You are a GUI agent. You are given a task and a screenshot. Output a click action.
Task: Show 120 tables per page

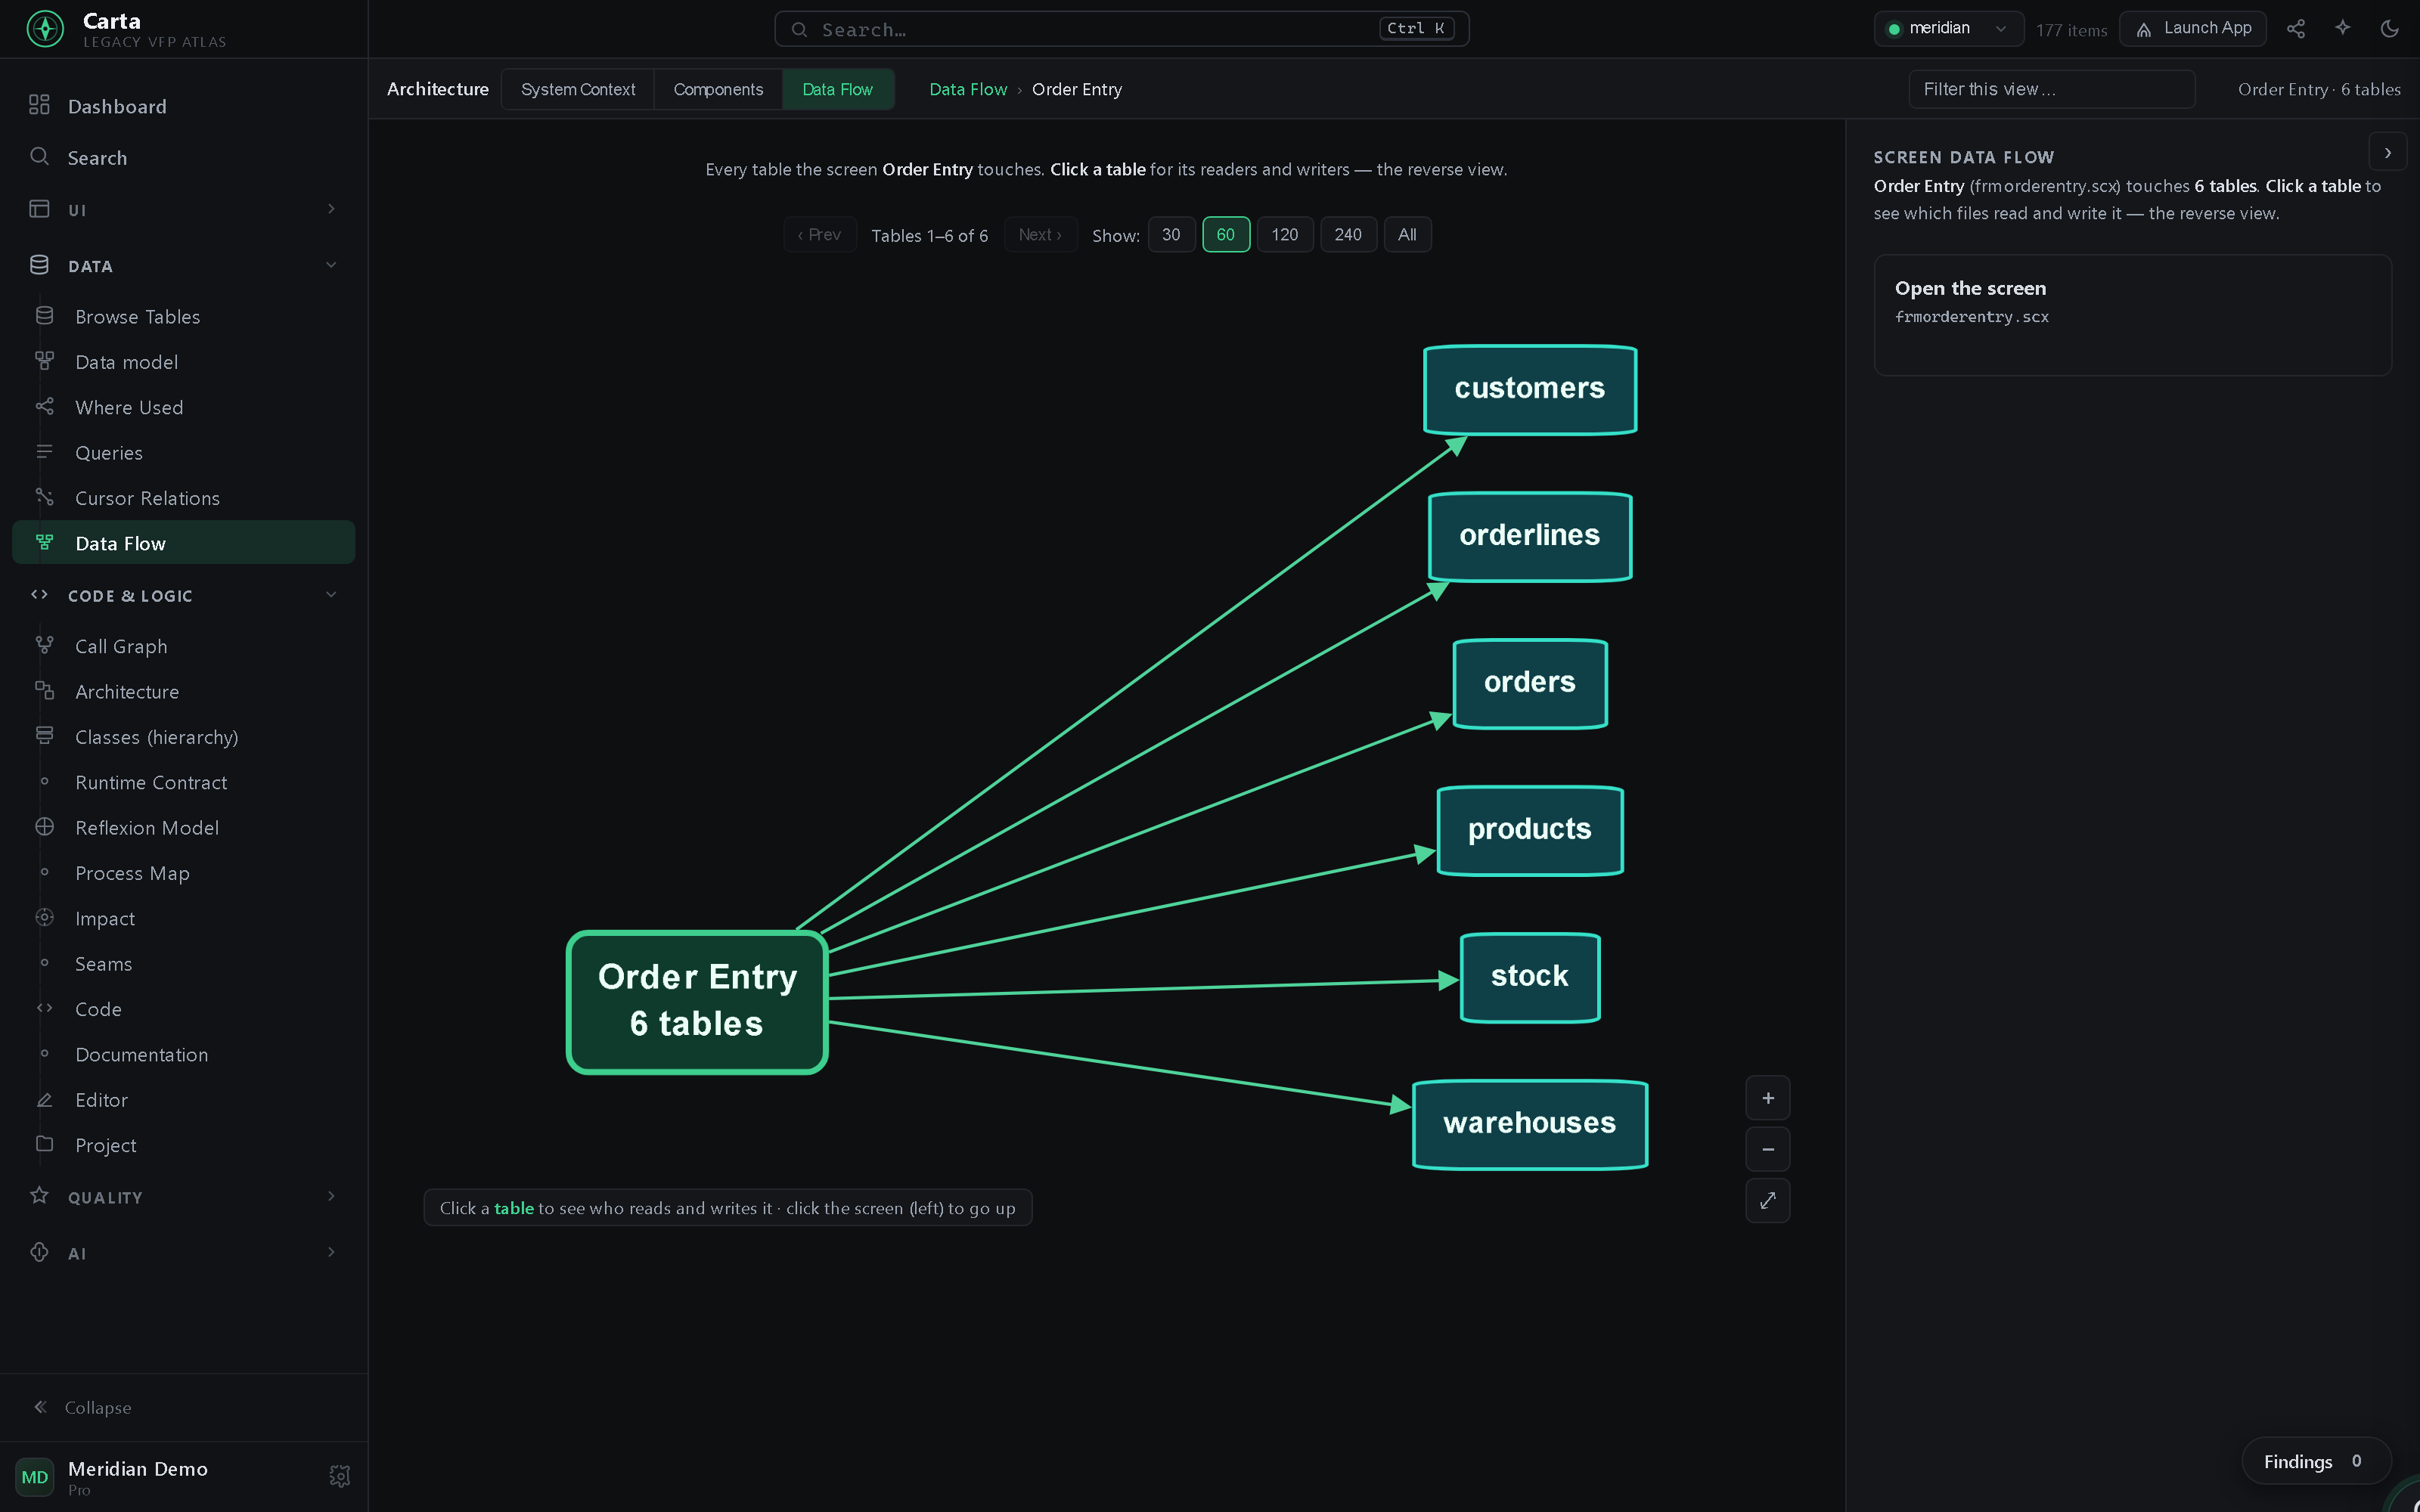pyautogui.click(x=1284, y=235)
